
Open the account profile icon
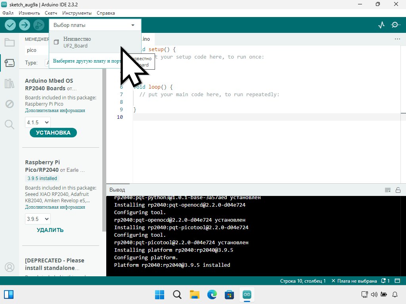[x=10, y=267]
